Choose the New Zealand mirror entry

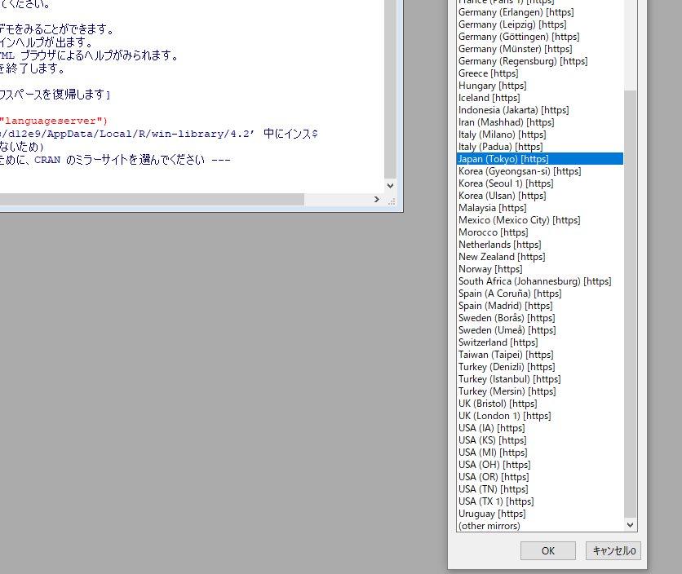pyautogui.click(x=501, y=256)
